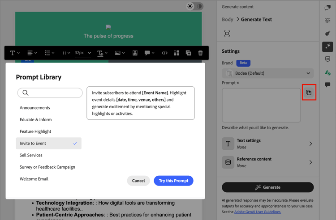
Task: Switch to light theme sun toggle
Action: tap(190, 6)
